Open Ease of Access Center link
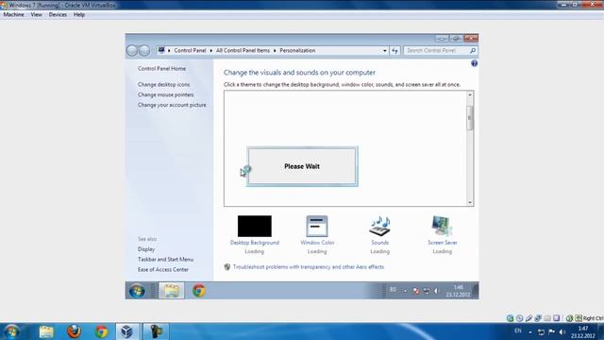The height and width of the screenshot is (340, 604). tap(163, 270)
